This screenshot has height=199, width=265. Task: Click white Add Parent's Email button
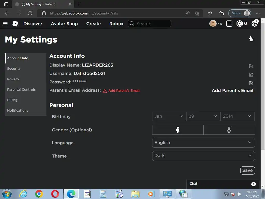(232, 90)
